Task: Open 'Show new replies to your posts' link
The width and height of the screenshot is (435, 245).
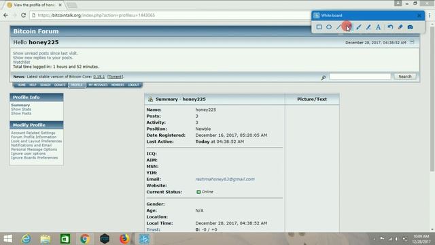Action: (x=43, y=58)
